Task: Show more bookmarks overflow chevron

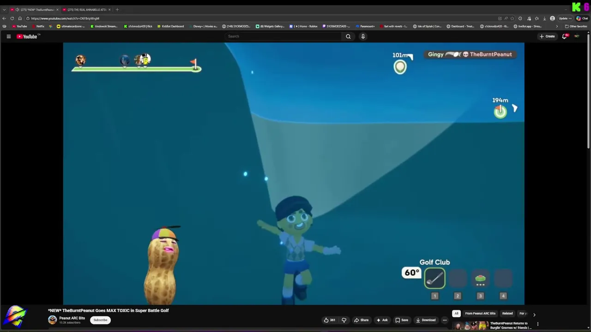Action: click(x=556, y=26)
